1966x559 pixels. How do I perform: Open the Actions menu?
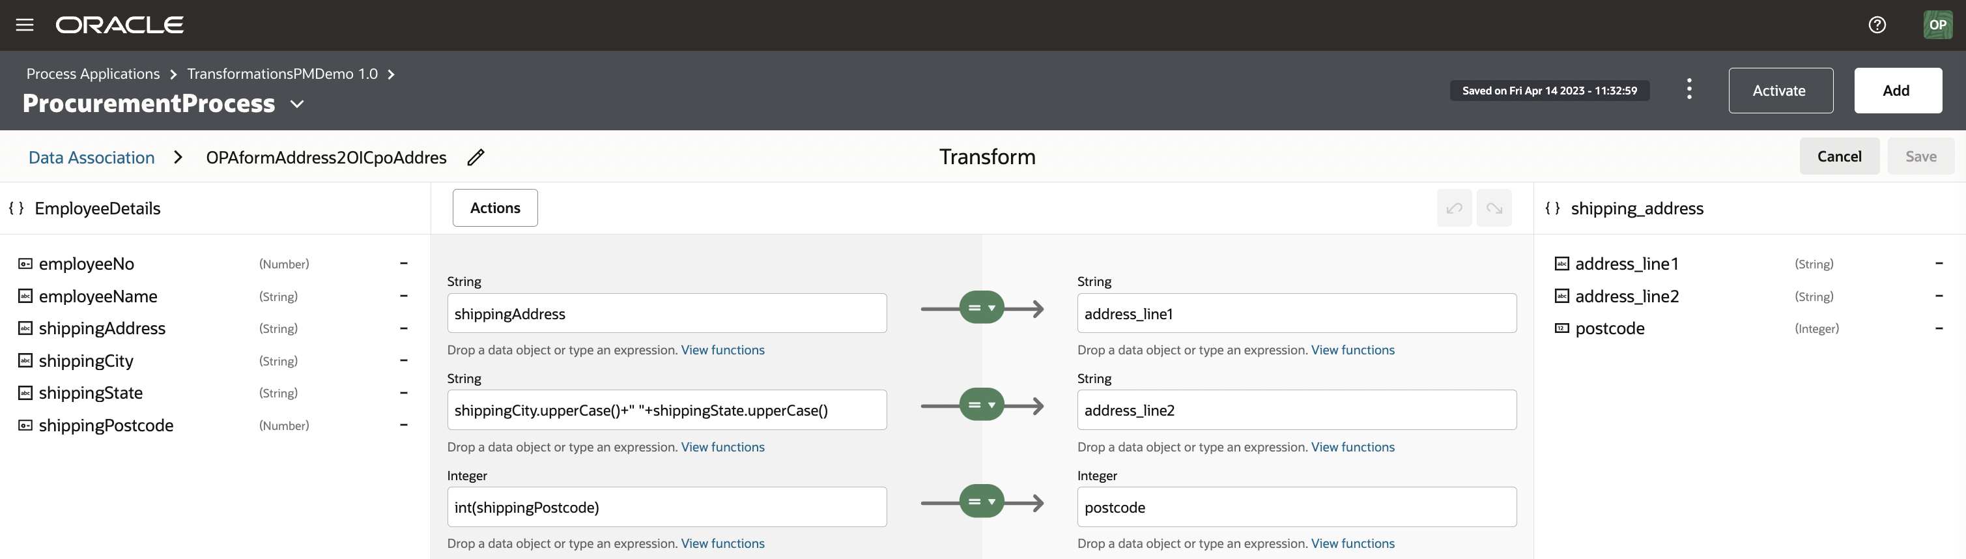[x=494, y=208]
